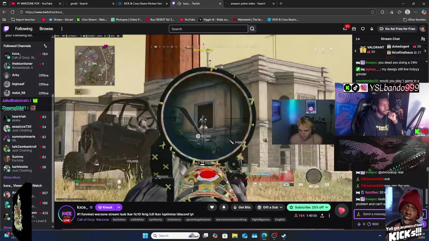Open user avatar menu top right

point(422,29)
